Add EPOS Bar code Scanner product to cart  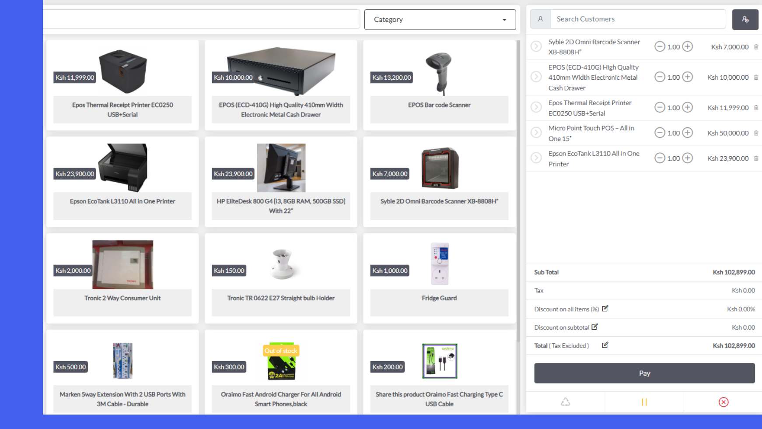click(x=439, y=85)
